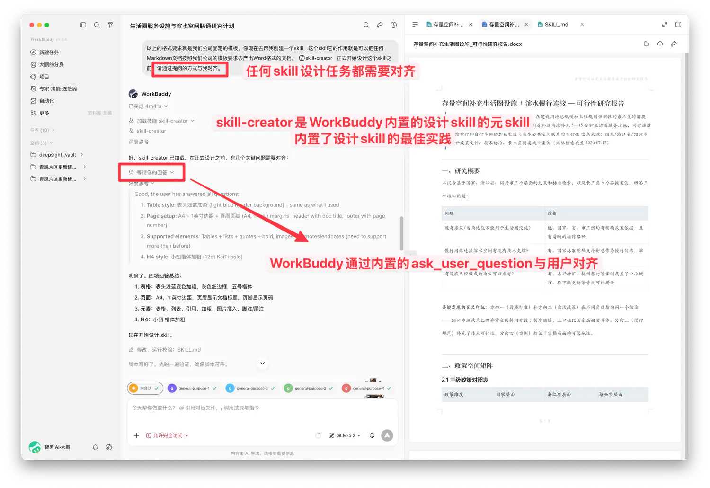Open notifications bell icon
This screenshot has height=488, width=710.
[x=95, y=447]
